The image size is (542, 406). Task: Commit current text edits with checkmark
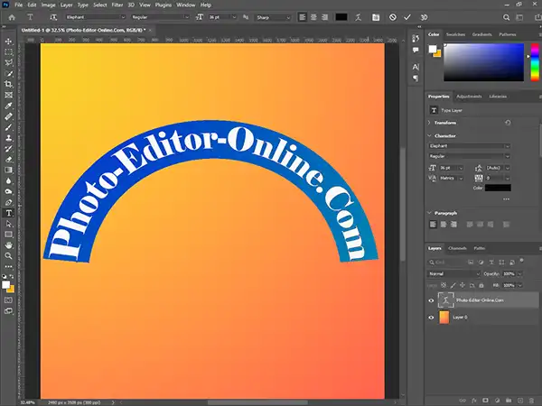407,17
